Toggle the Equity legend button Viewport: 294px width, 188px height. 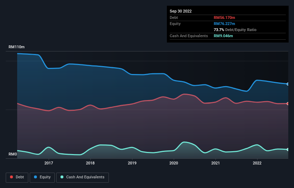pos(42,177)
